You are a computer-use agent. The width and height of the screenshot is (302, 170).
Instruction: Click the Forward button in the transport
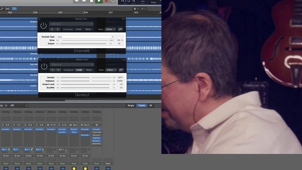[84, 1]
